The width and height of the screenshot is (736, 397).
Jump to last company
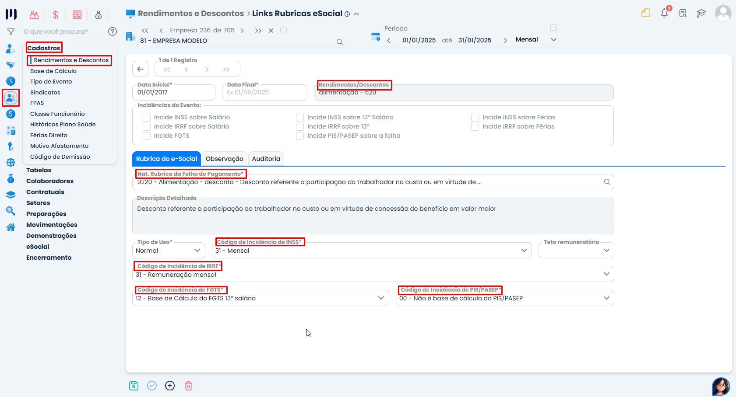pos(258,31)
